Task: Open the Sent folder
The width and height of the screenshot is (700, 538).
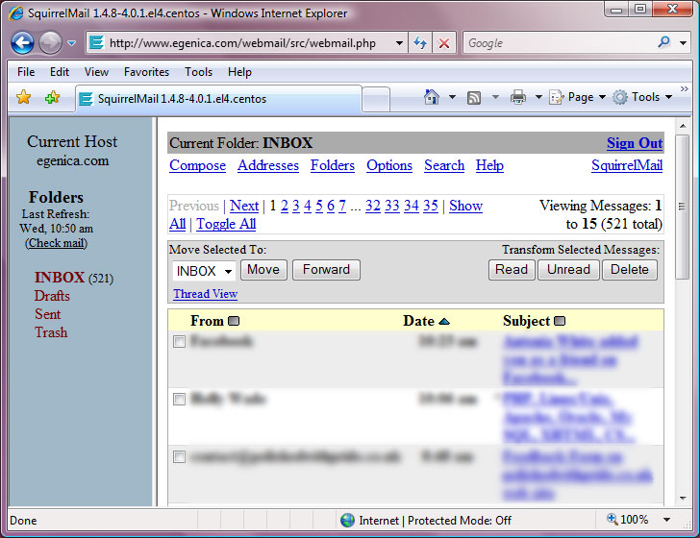Action: pos(47,314)
